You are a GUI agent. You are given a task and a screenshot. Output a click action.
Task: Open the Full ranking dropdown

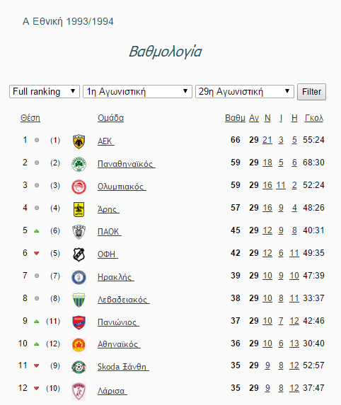(44, 91)
